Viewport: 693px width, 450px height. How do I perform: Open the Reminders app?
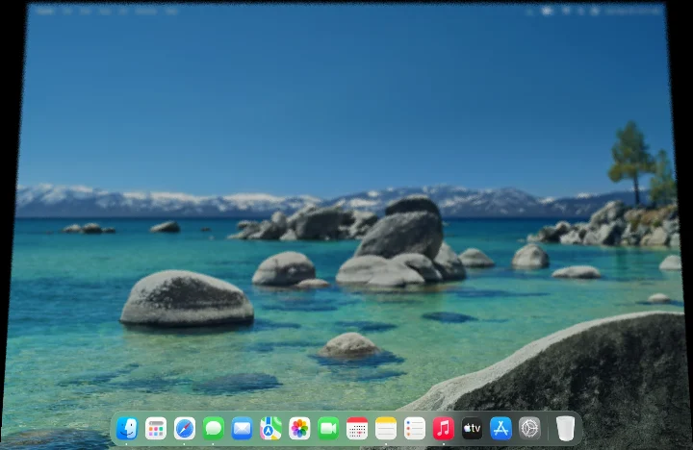coord(415,428)
